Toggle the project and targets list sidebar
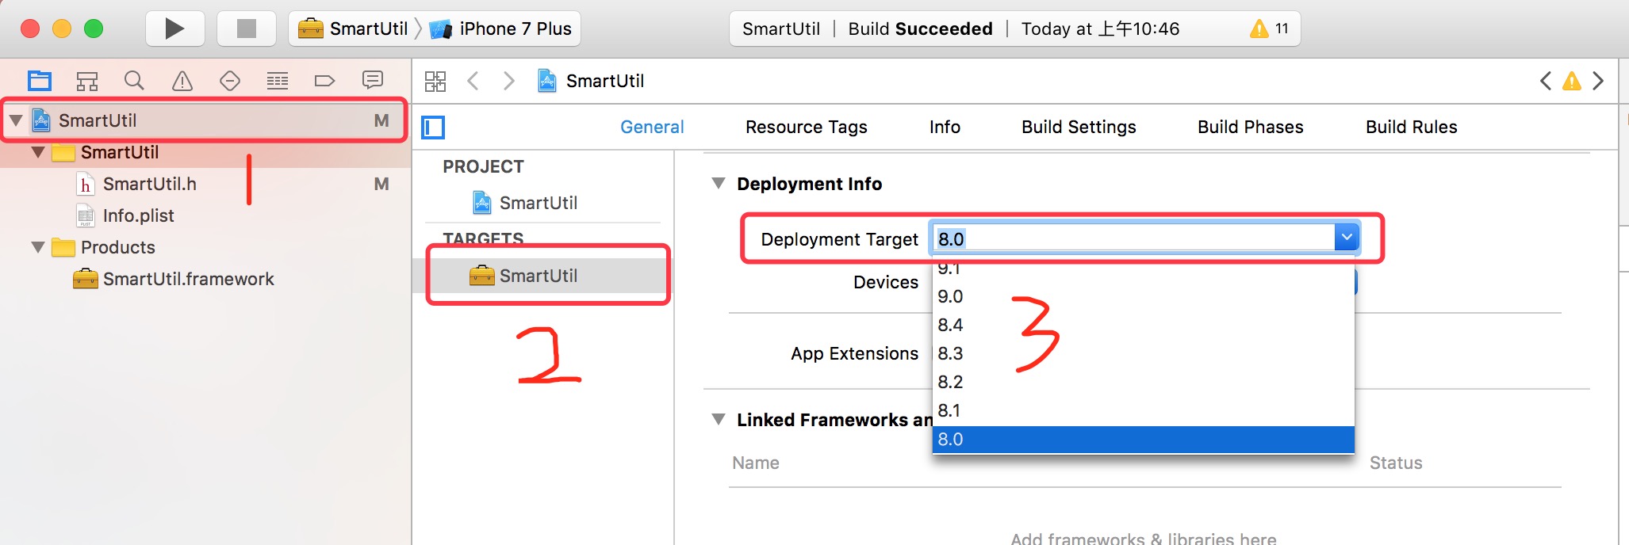 tap(434, 128)
